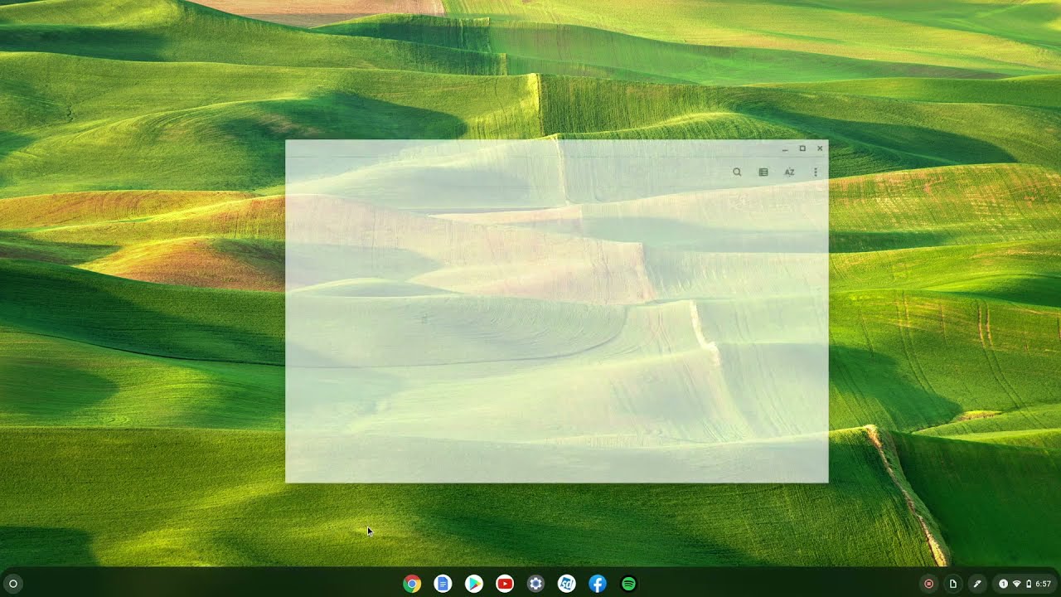Launch Google Chrome from the shelf
1061x597 pixels.
(x=412, y=584)
